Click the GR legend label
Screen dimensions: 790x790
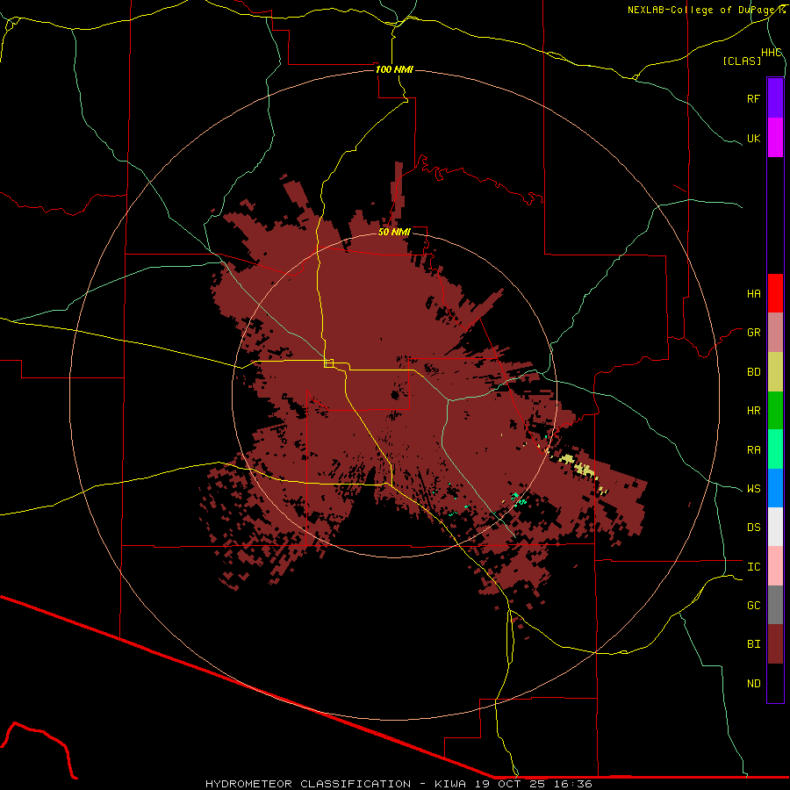tap(753, 333)
